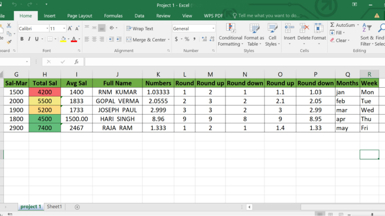Open the Borders dropdown arrow
Image resolution: width=385 pixels, height=216 pixels.
[55, 39]
